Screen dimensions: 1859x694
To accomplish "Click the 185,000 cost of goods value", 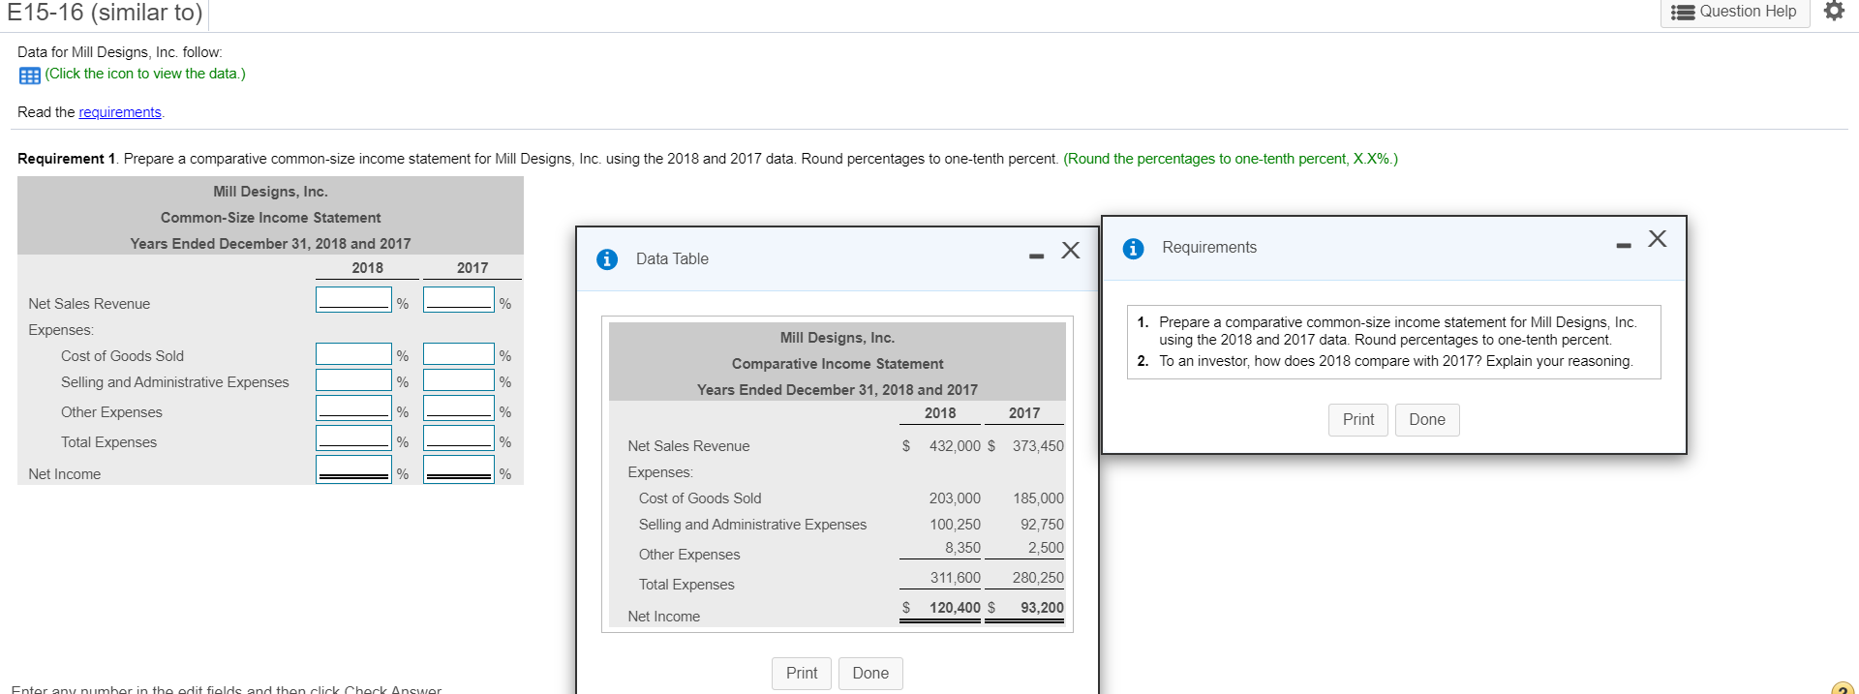I will point(1038,498).
